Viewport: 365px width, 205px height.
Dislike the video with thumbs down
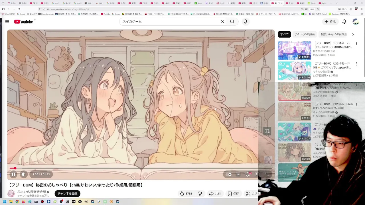tap(200, 194)
